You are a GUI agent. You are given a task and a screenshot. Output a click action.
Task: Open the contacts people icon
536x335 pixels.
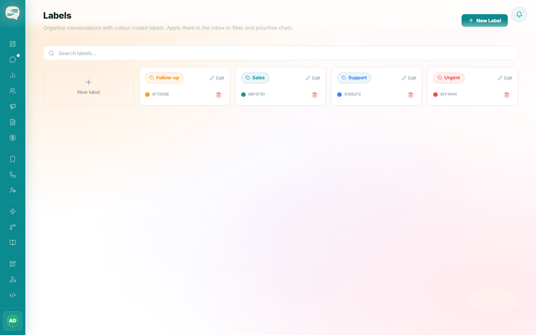pos(13,91)
